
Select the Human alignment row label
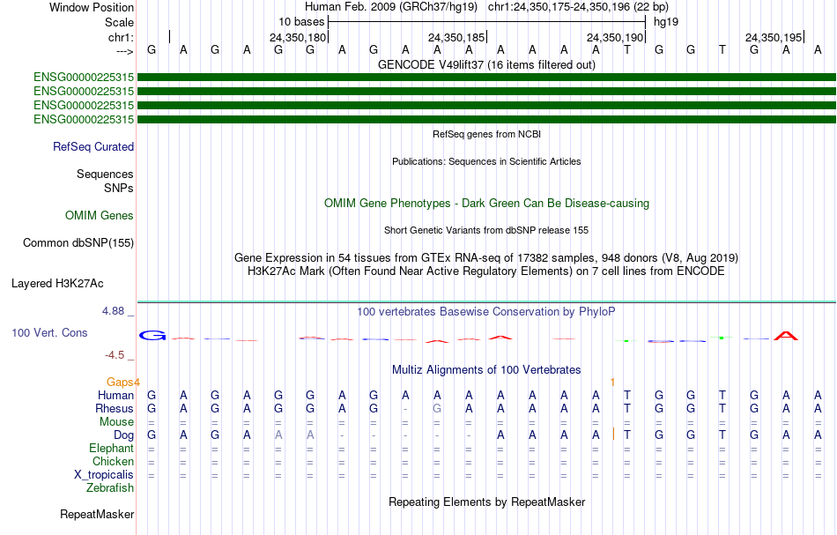pyautogui.click(x=115, y=395)
